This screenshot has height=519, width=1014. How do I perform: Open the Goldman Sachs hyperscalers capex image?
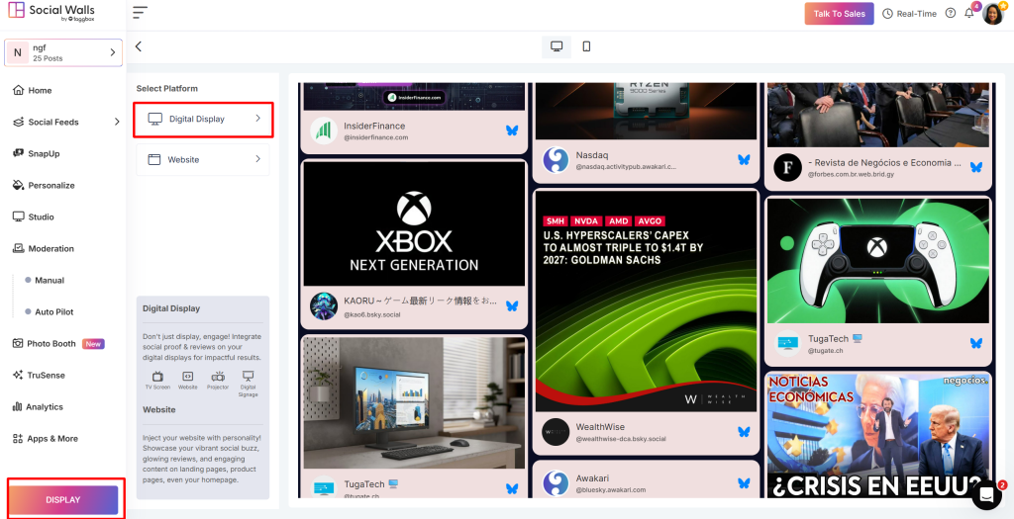click(646, 302)
